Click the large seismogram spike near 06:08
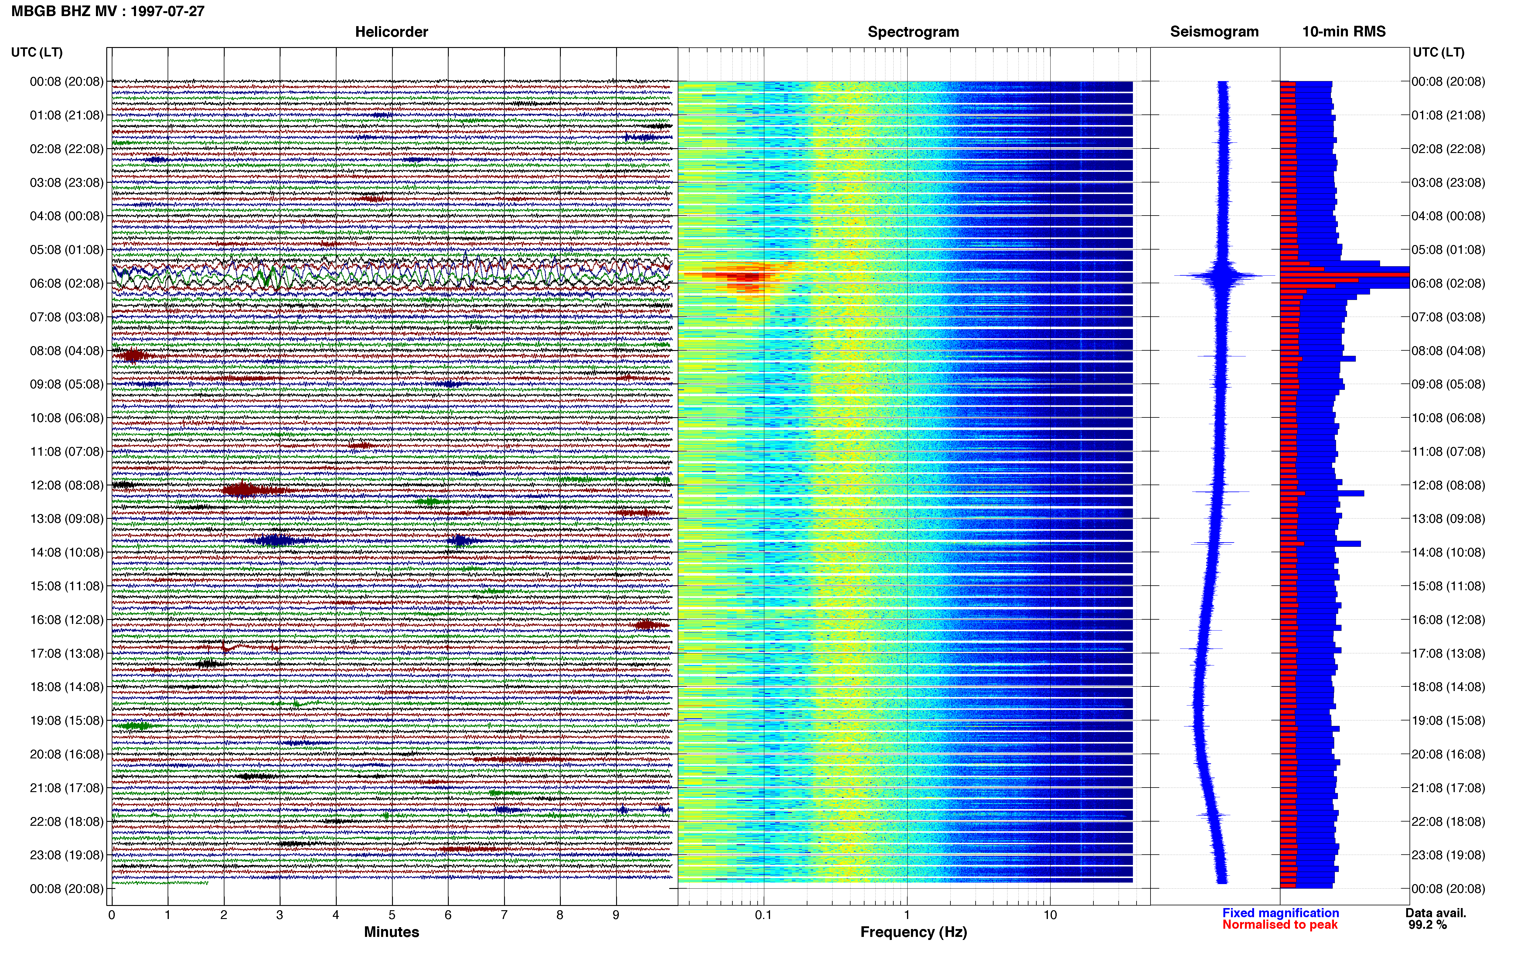 pos(1223,275)
